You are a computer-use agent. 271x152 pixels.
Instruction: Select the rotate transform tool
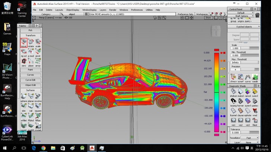[31, 42]
